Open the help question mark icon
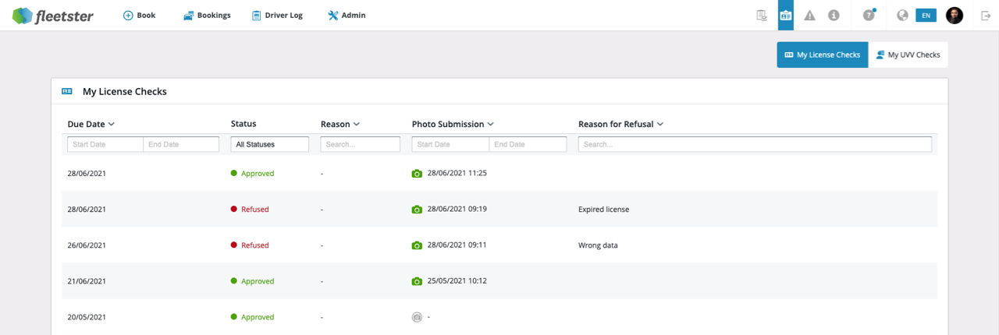999x335 pixels. point(869,15)
